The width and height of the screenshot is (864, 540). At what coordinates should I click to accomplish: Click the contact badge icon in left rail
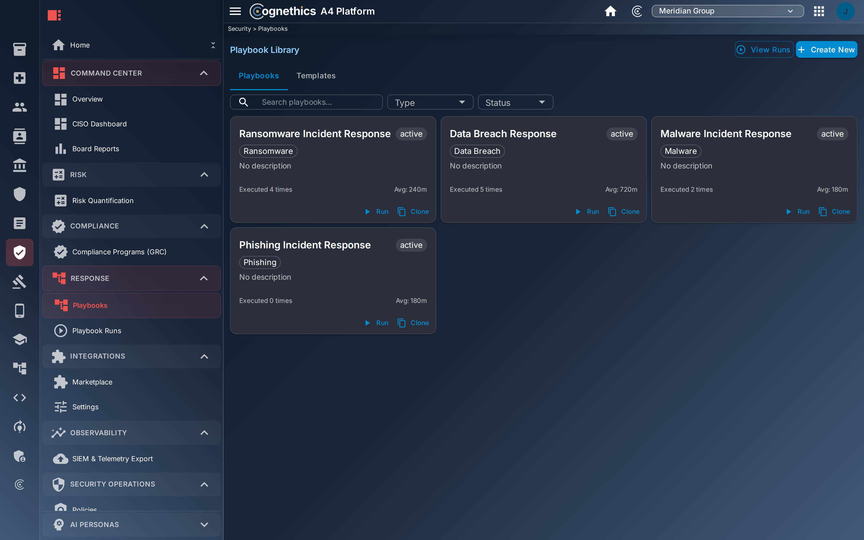point(20,136)
